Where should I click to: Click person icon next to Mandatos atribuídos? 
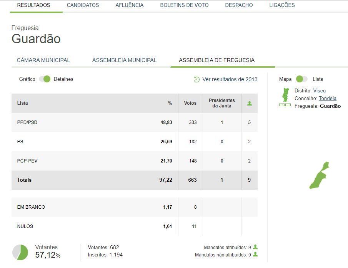point(255,247)
